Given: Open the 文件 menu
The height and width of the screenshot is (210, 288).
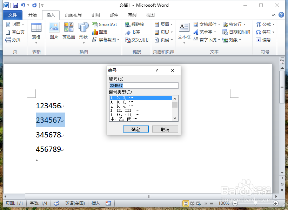Looking at the screenshot, I should point(13,15).
